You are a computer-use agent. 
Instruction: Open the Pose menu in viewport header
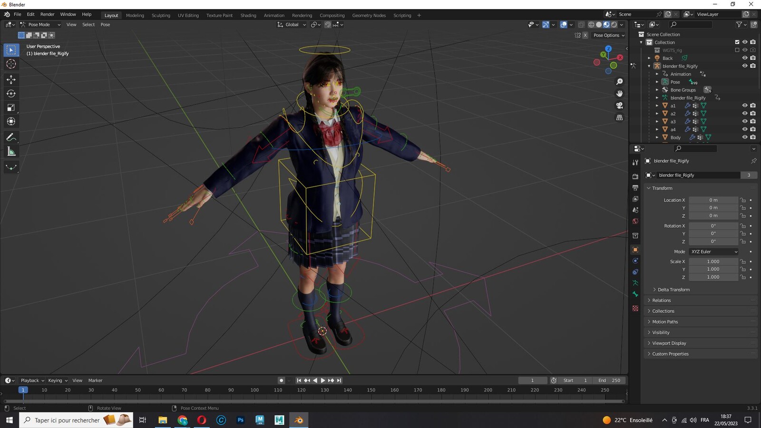click(x=105, y=25)
